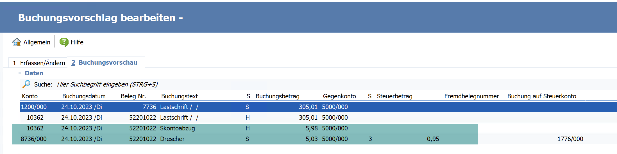Collapse the Daten section
This screenshot has height=154, width=617.
click(x=20, y=73)
